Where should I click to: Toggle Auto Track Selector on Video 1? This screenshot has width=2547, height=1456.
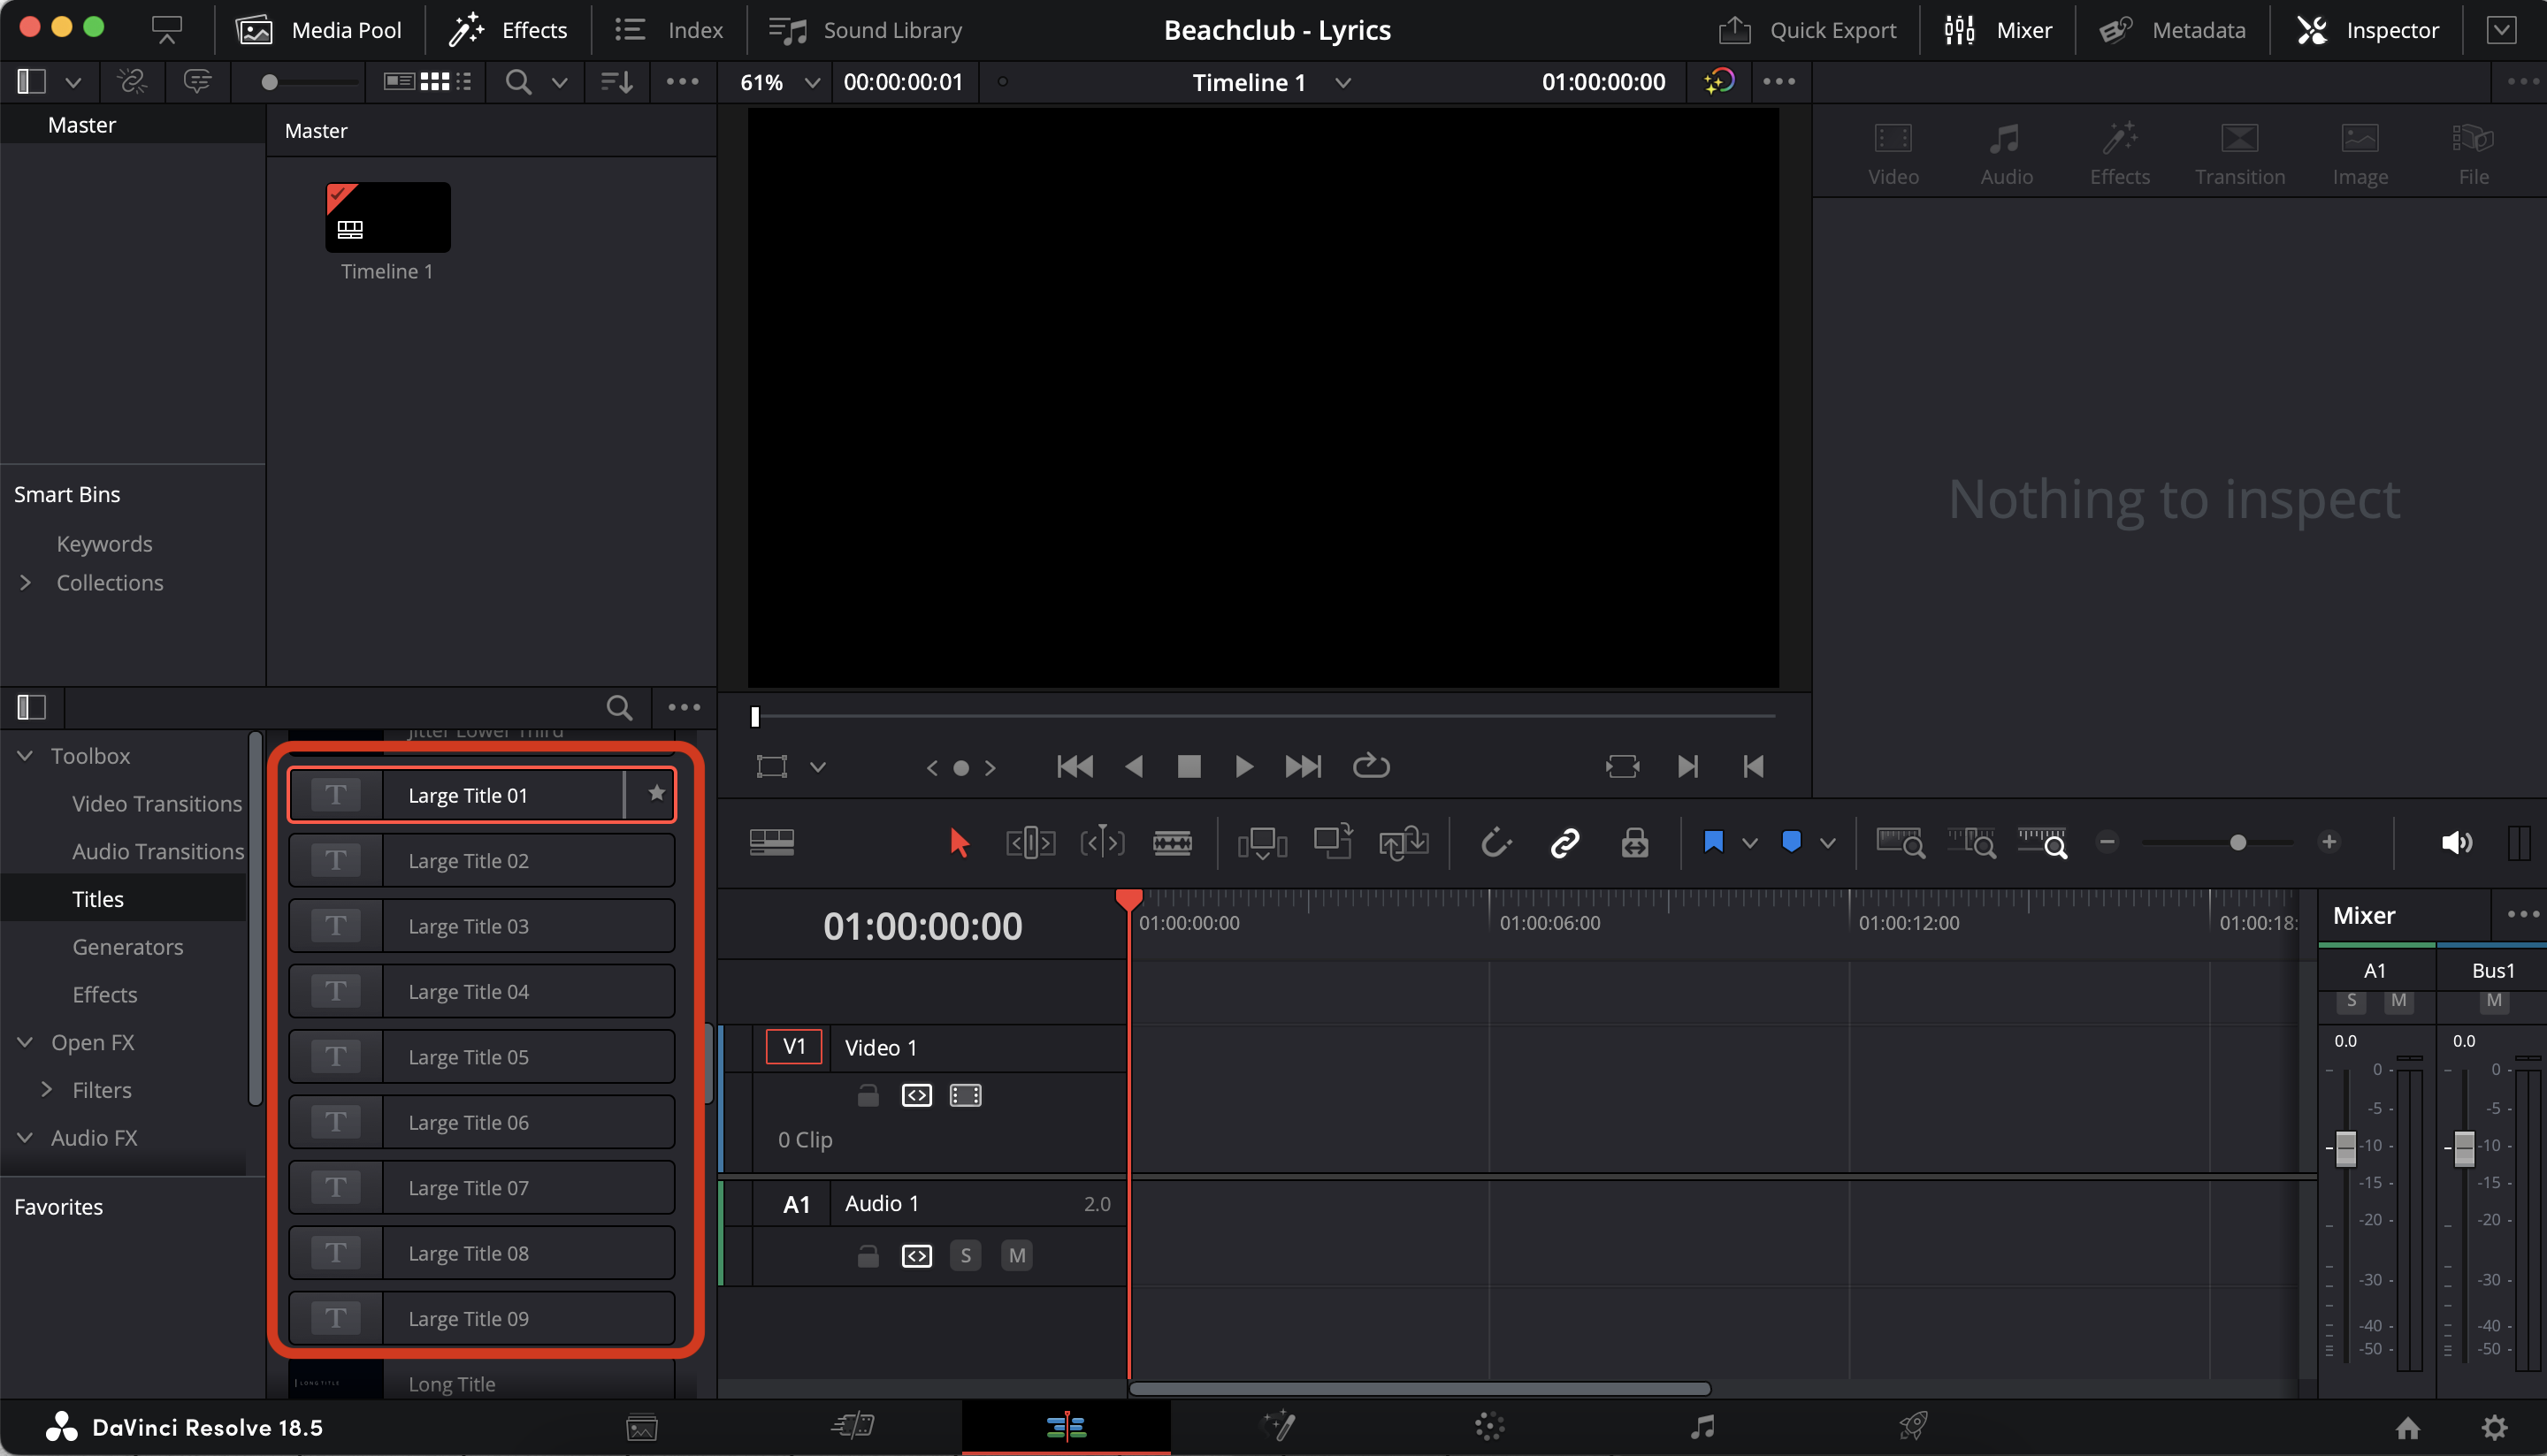point(916,1096)
